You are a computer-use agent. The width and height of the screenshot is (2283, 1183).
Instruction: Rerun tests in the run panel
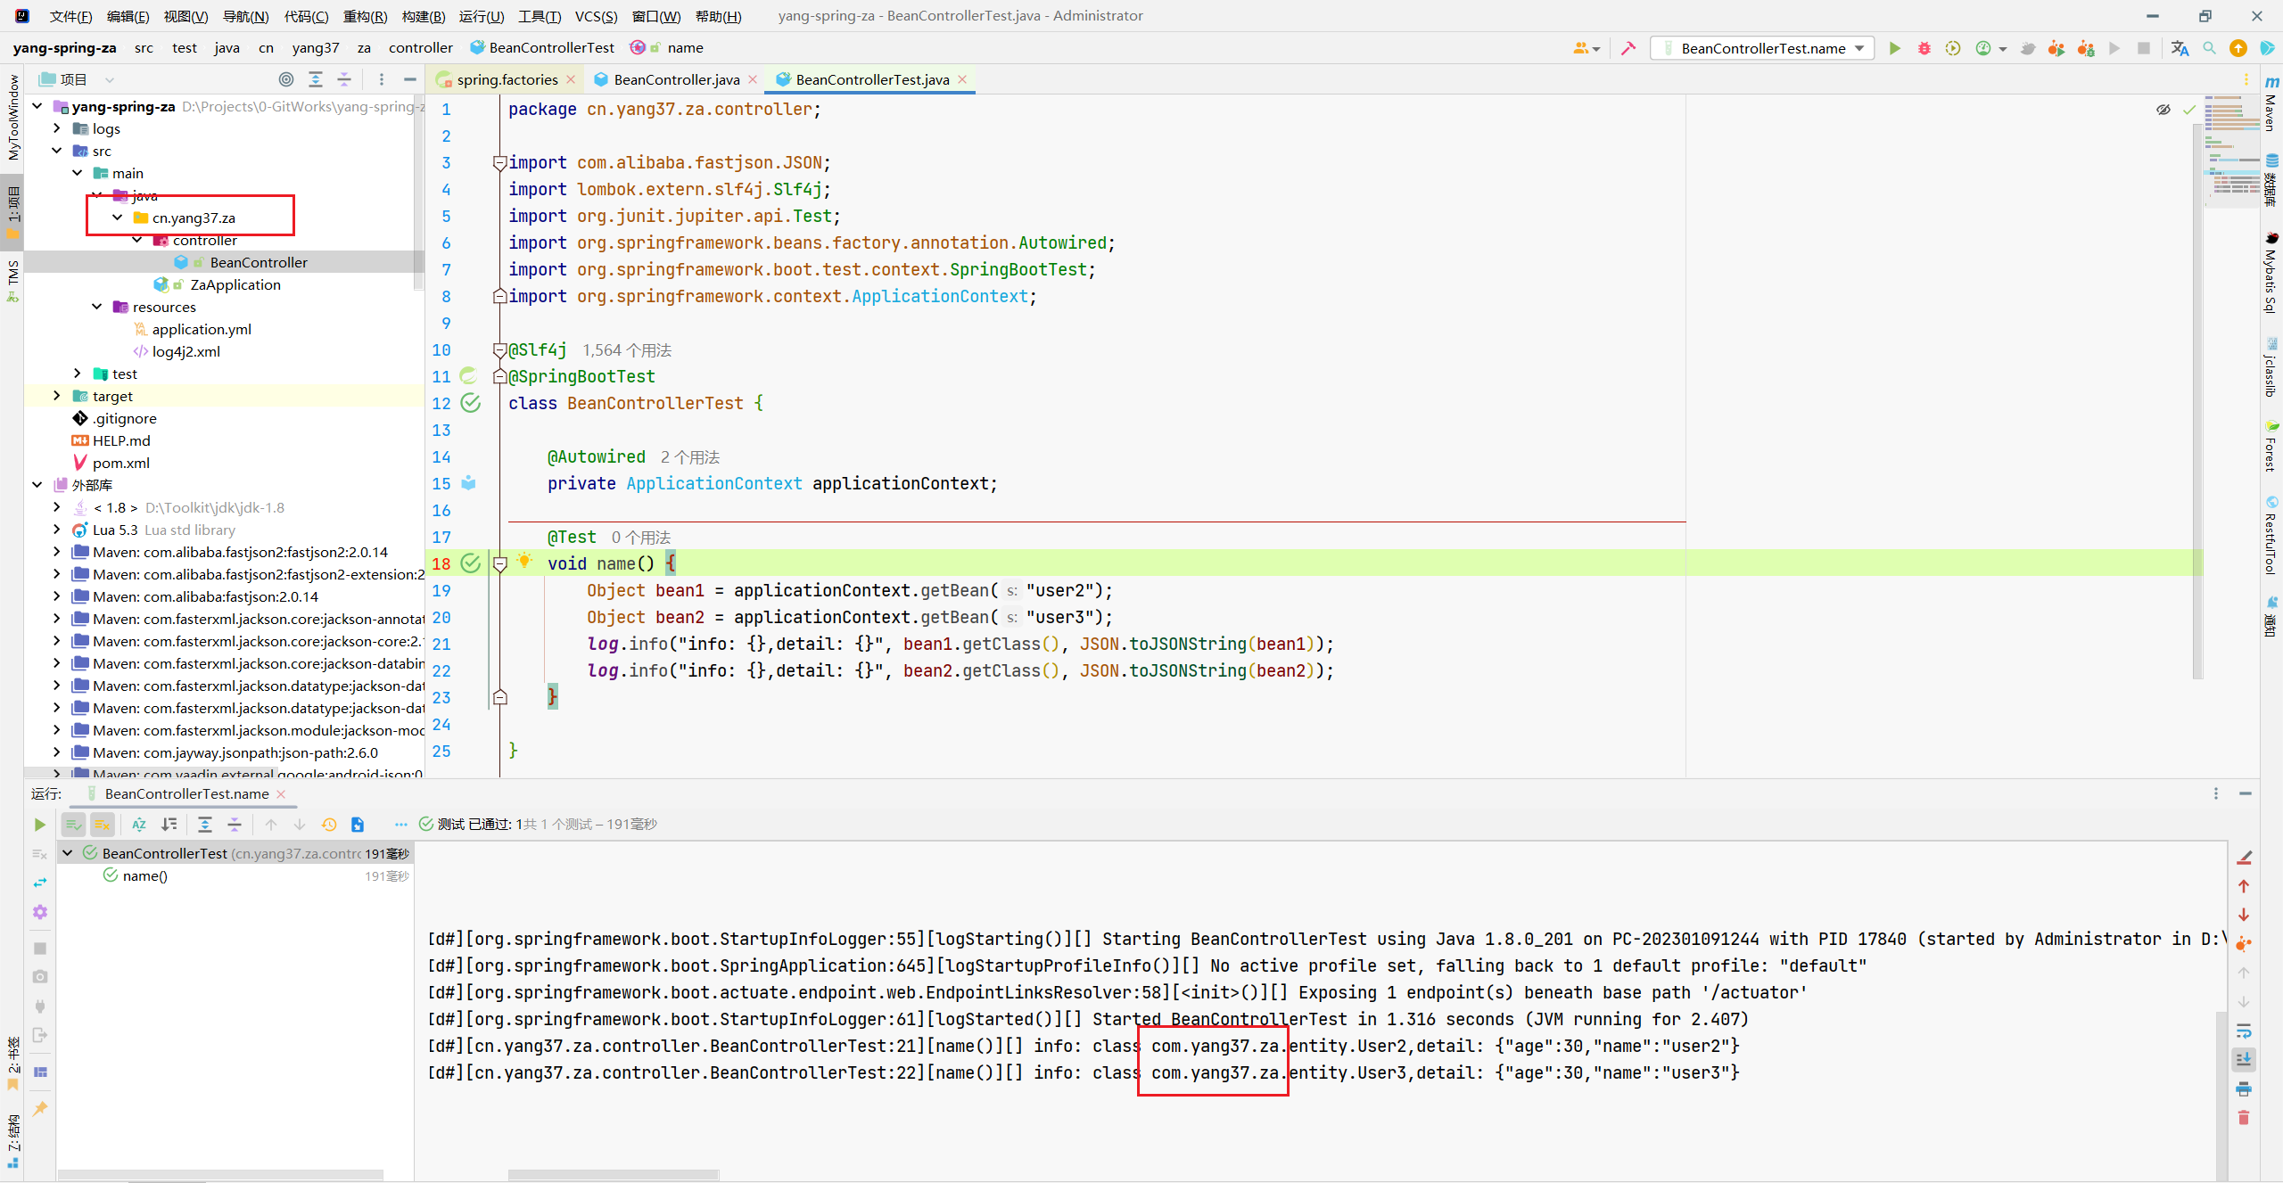39,825
